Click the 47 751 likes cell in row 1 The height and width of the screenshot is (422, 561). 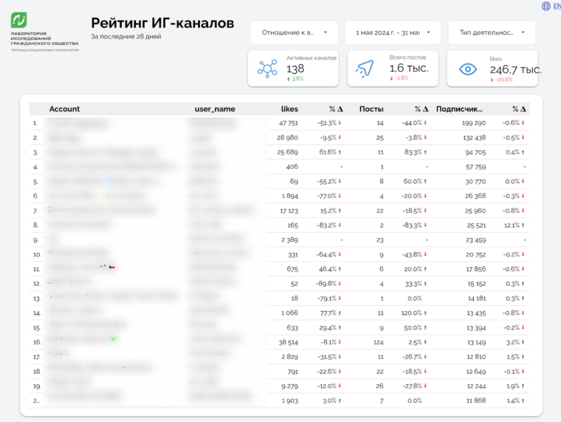coord(288,123)
